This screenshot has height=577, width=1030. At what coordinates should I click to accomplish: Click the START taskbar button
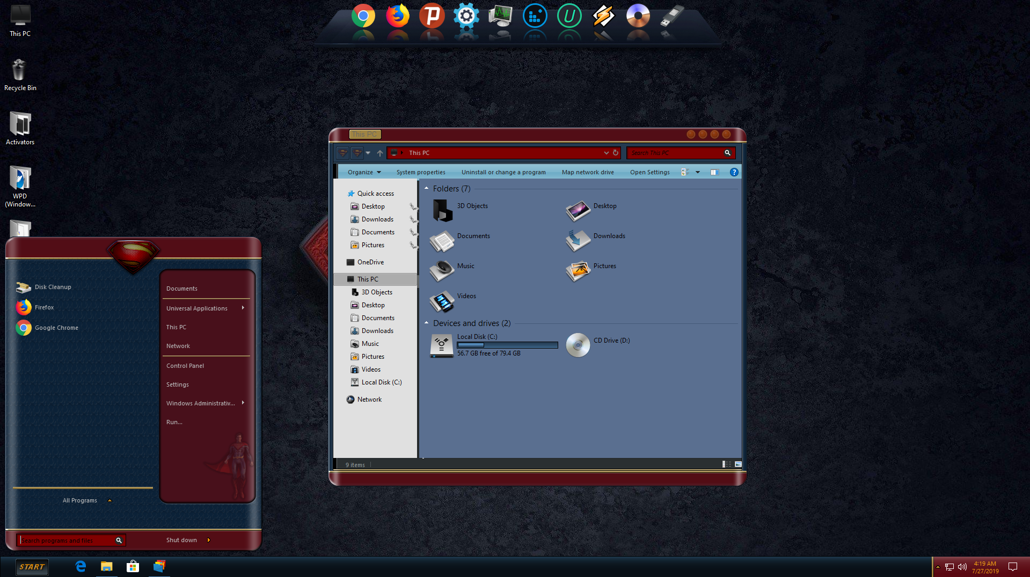[x=32, y=567]
